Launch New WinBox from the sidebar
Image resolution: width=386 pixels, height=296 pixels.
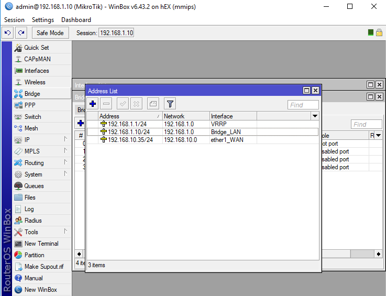coord(42,290)
